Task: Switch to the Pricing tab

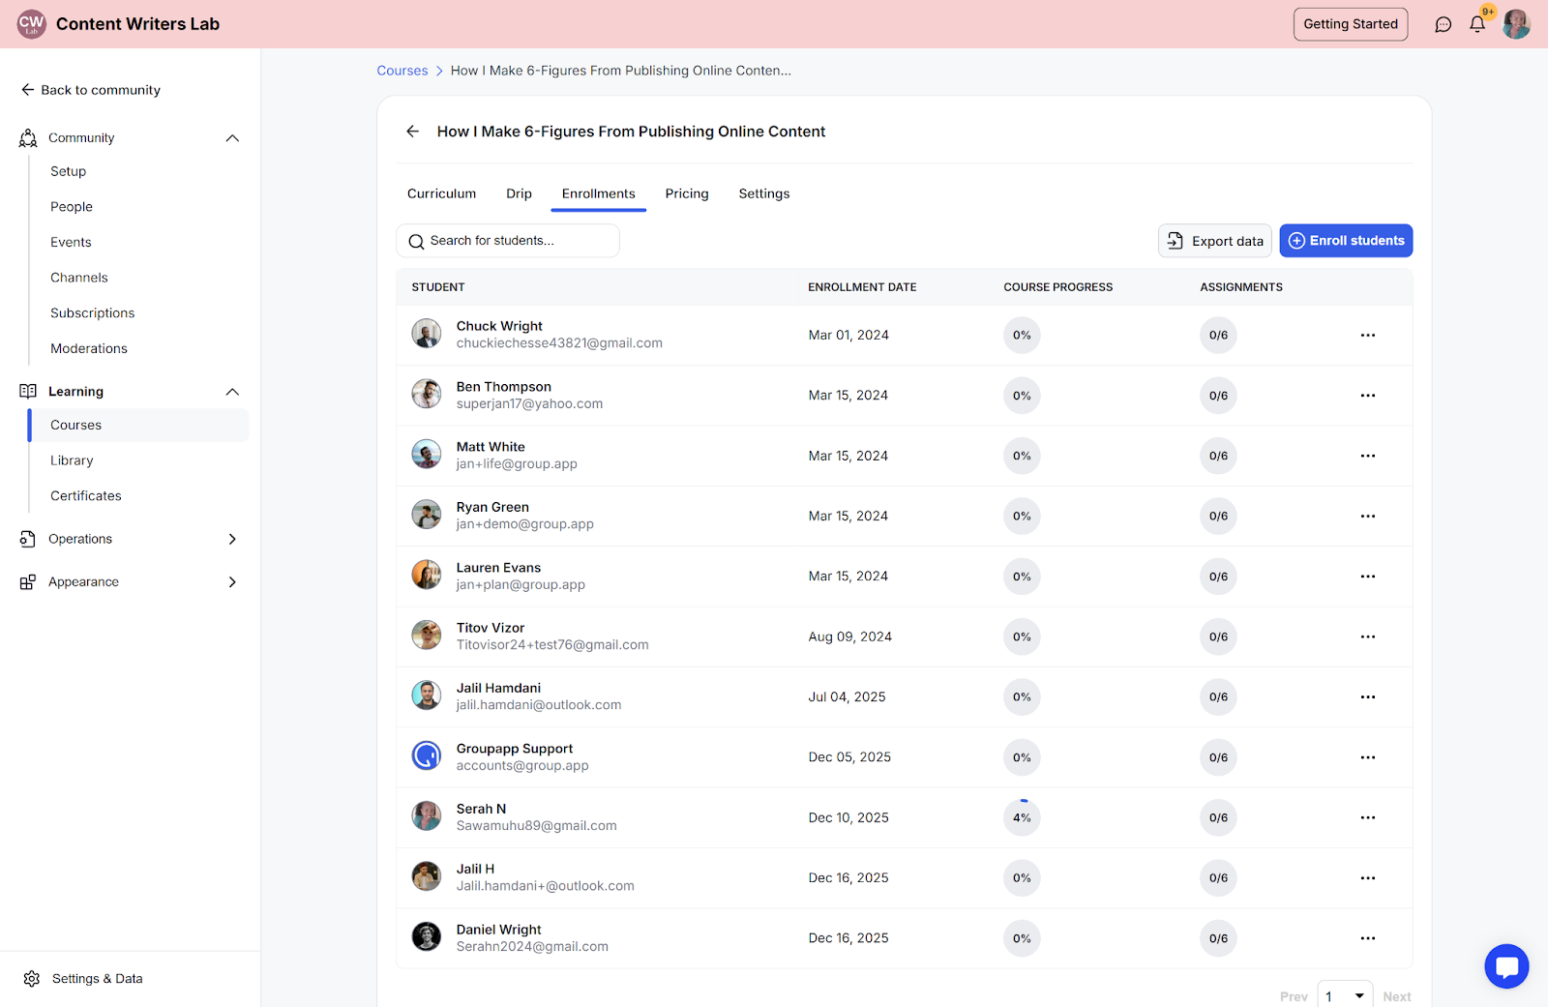Action: pos(687,193)
